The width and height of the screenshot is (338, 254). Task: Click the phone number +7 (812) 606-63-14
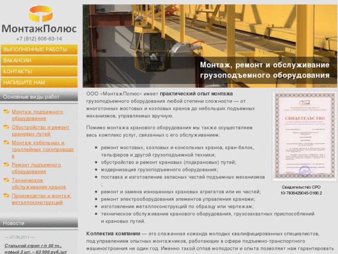click(x=39, y=39)
